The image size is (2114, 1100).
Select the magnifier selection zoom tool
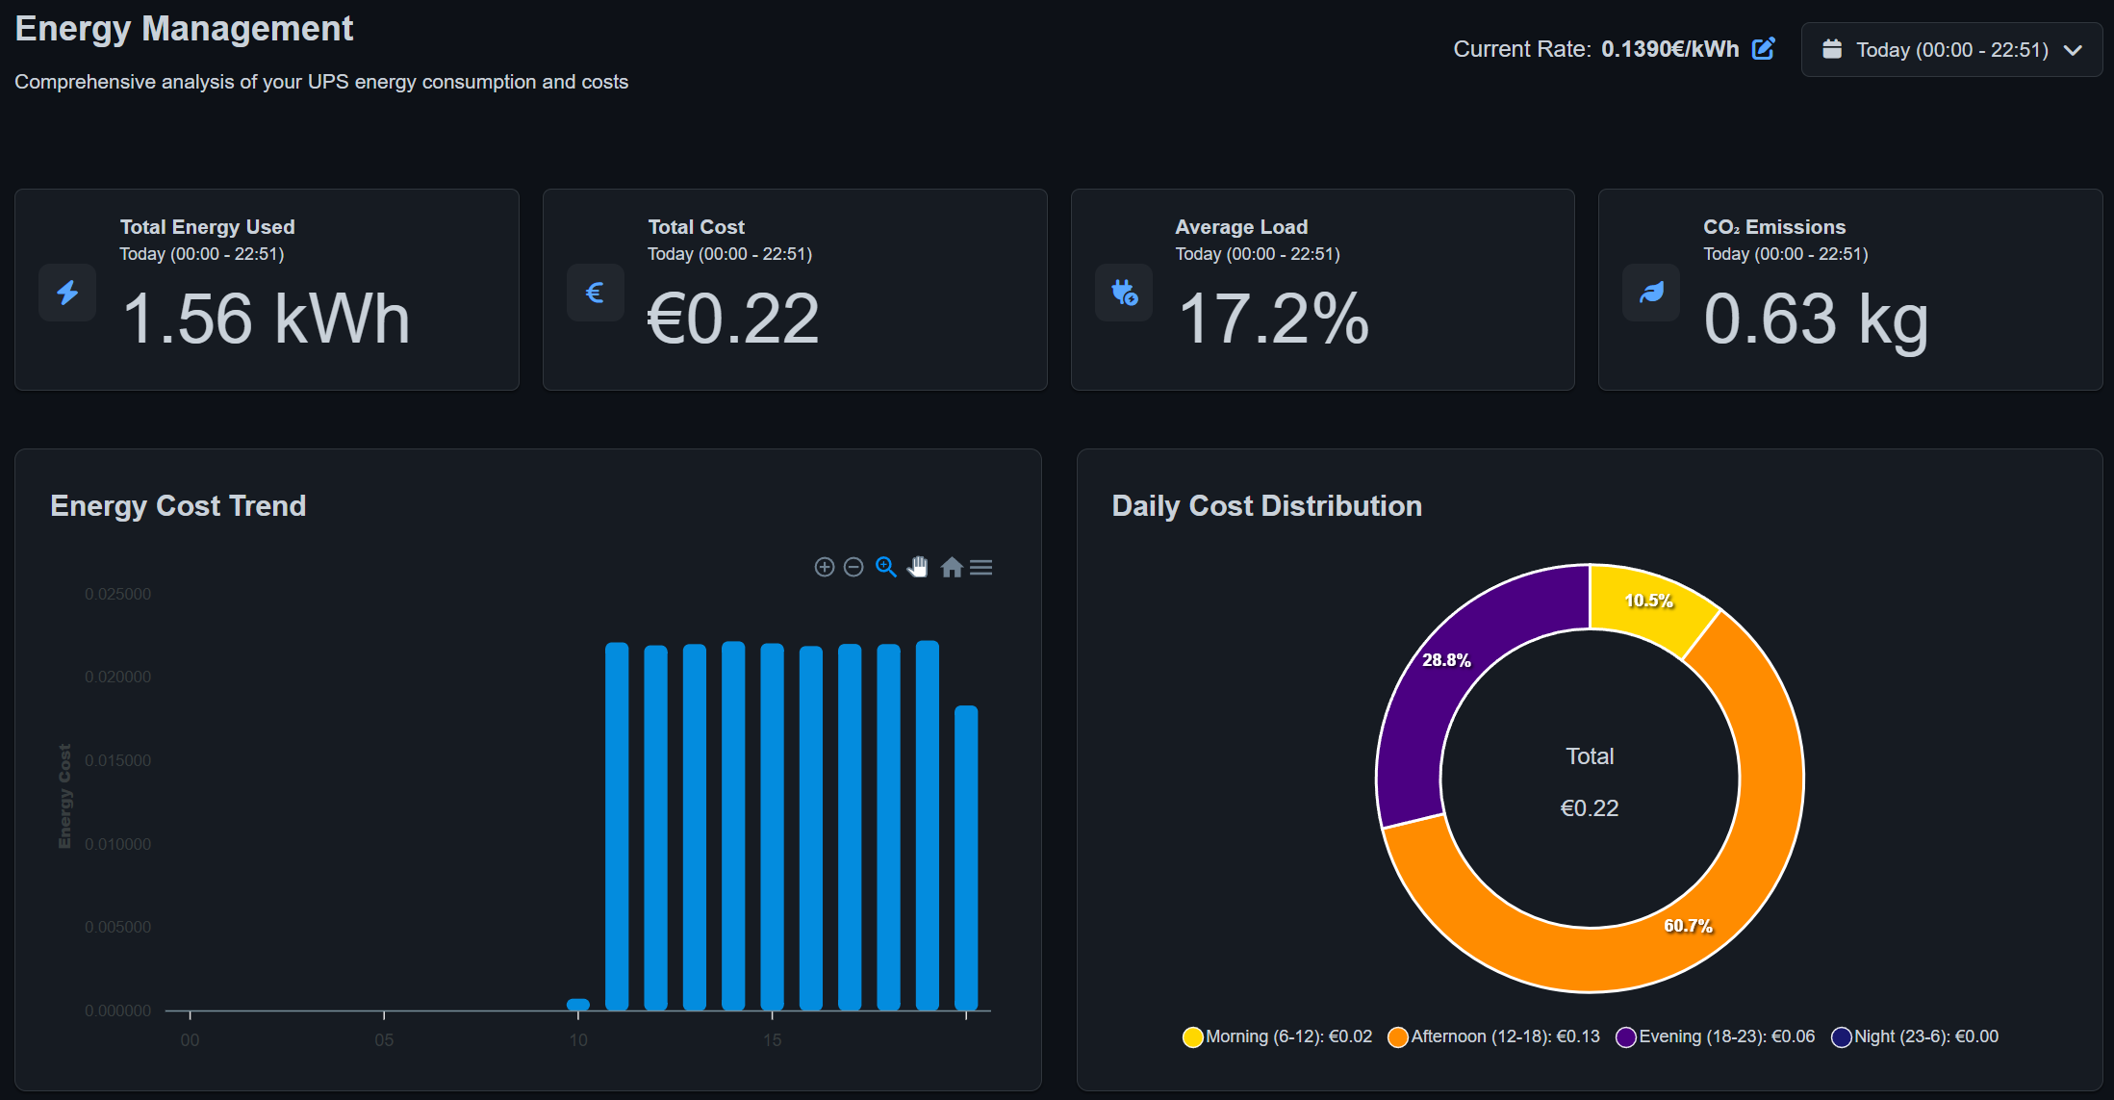886,567
